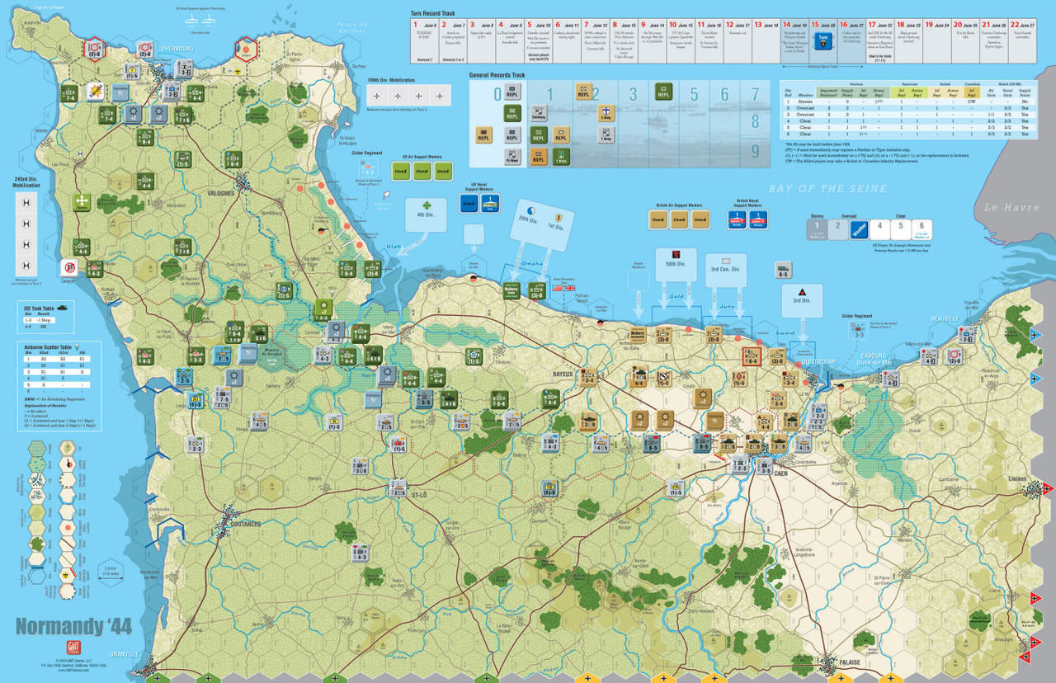Screen dimensions: 1056x683
Task: Select the tan Mulberry counter near Gold beach
Action: coord(637,335)
